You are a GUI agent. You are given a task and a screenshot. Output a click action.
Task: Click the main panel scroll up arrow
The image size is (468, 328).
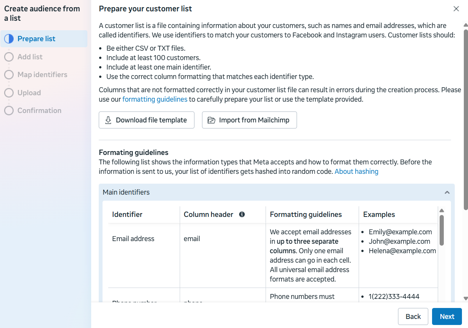466,25
